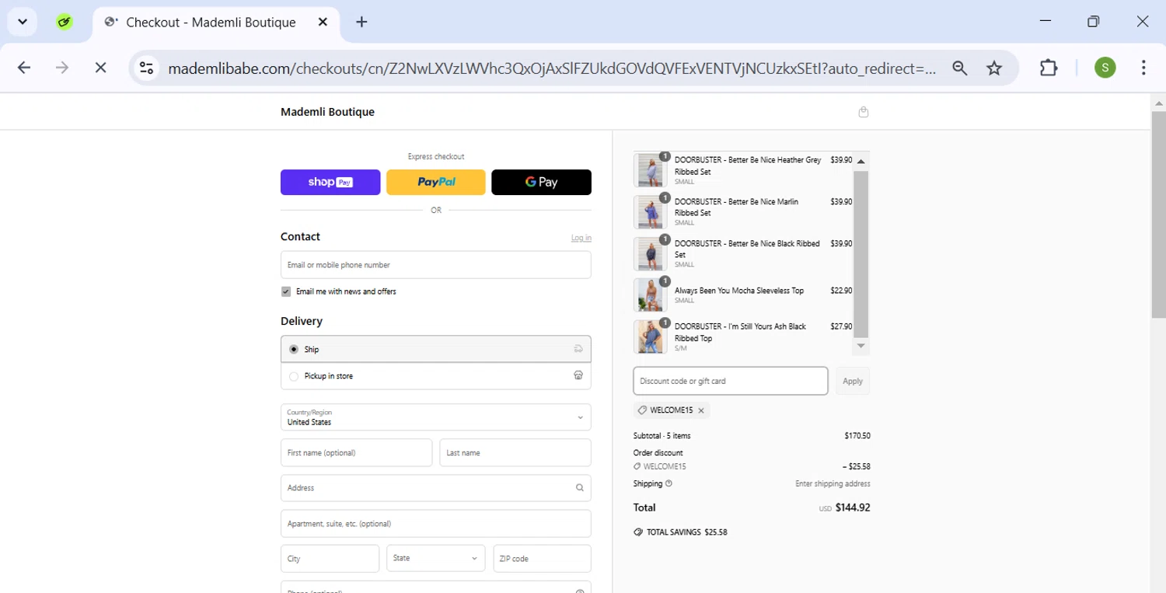Toggle Email me with news and offers
This screenshot has width=1166, height=593.
tap(286, 291)
